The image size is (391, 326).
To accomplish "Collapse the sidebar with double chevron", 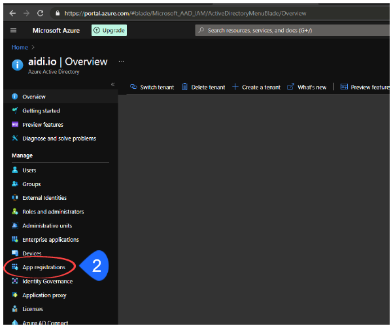I will pyautogui.click(x=112, y=84).
